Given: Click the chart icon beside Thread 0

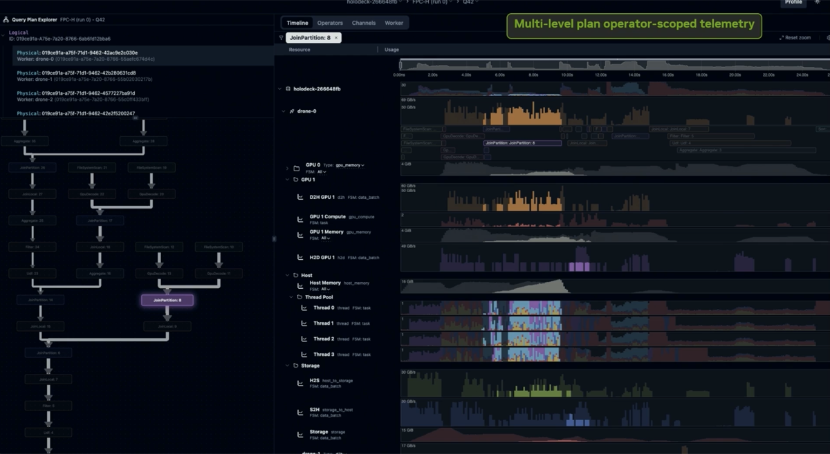Looking at the screenshot, I should pyautogui.click(x=304, y=308).
